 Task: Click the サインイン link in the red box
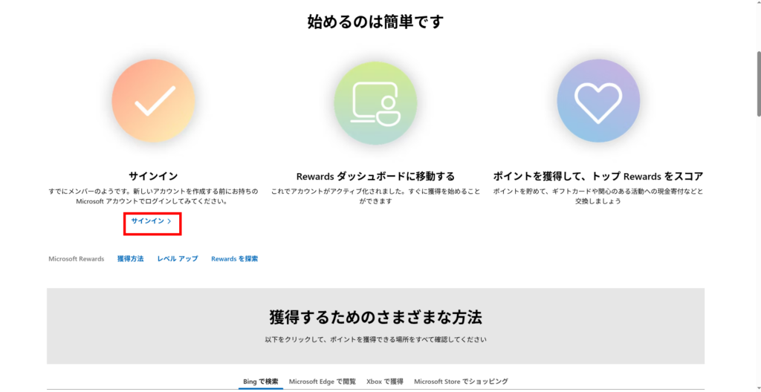[148, 221]
